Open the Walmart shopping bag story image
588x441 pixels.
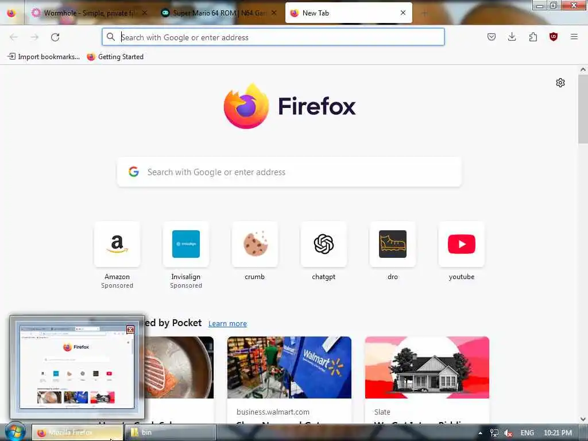(289, 367)
